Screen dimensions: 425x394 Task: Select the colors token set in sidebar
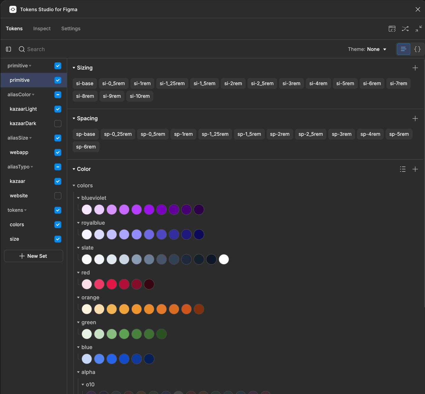pos(17,225)
